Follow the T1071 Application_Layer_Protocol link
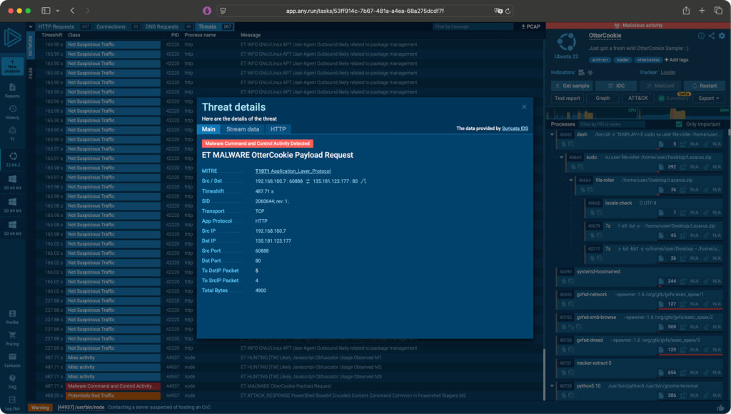731x414 pixels. (293, 171)
